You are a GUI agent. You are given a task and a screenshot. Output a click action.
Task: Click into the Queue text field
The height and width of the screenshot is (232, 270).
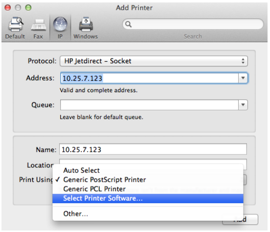tap(149, 105)
